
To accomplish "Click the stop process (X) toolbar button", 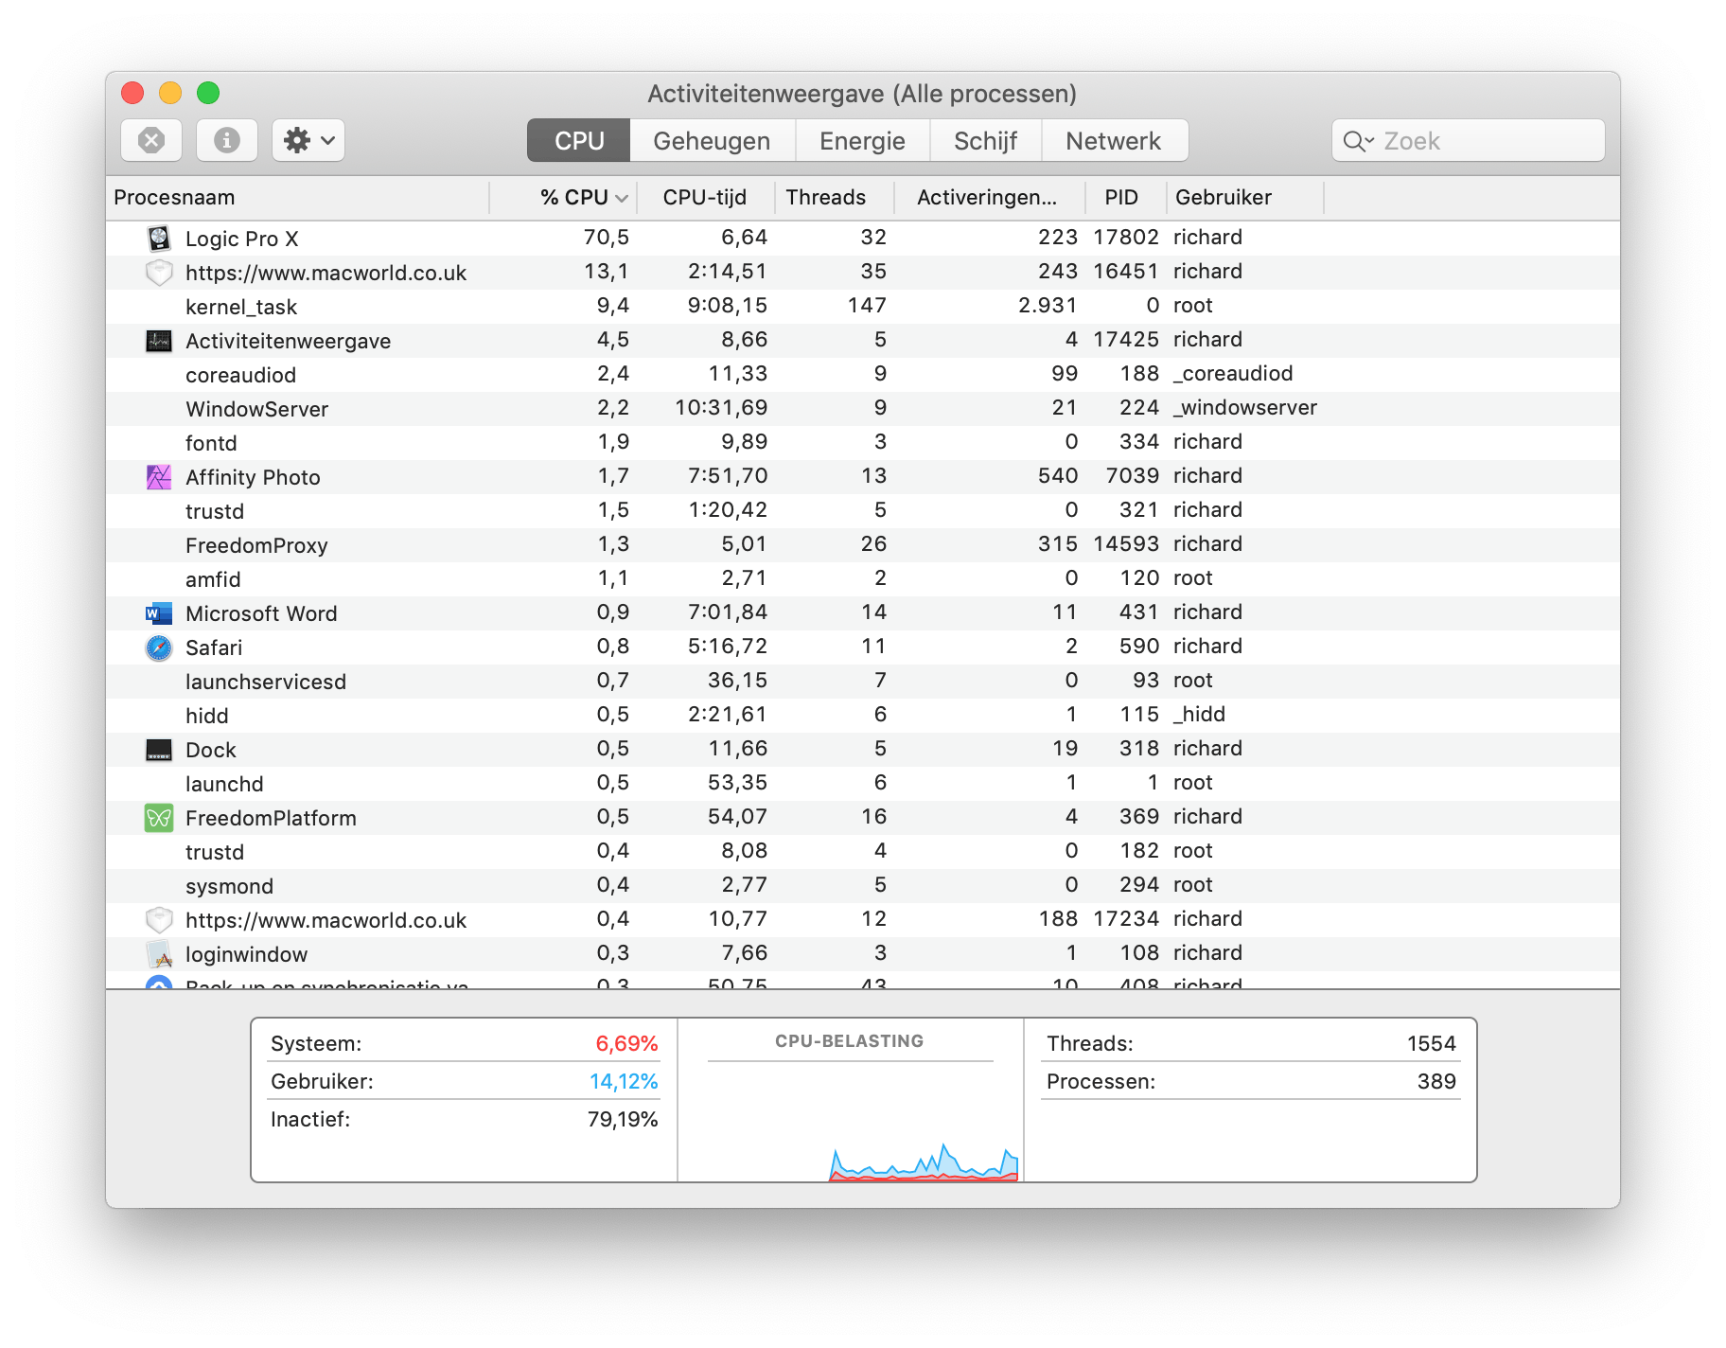I will pos(151,141).
